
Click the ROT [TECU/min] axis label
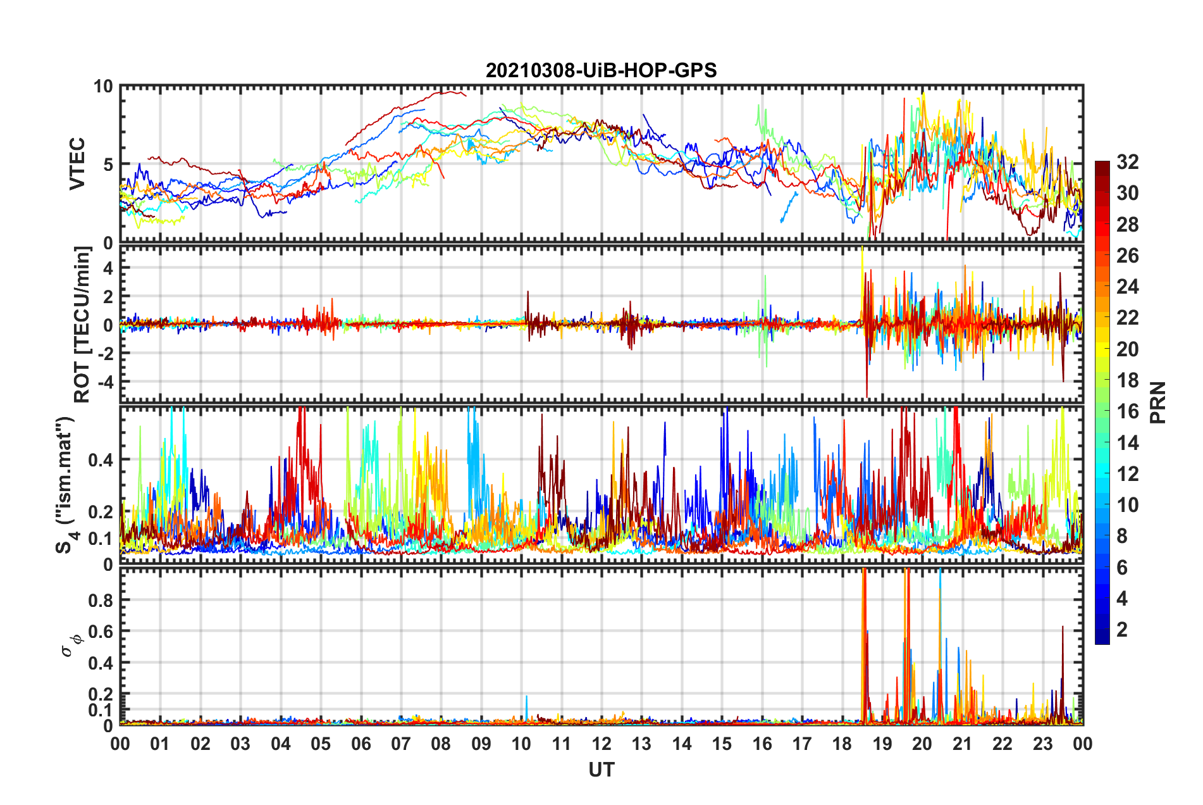tap(82, 325)
